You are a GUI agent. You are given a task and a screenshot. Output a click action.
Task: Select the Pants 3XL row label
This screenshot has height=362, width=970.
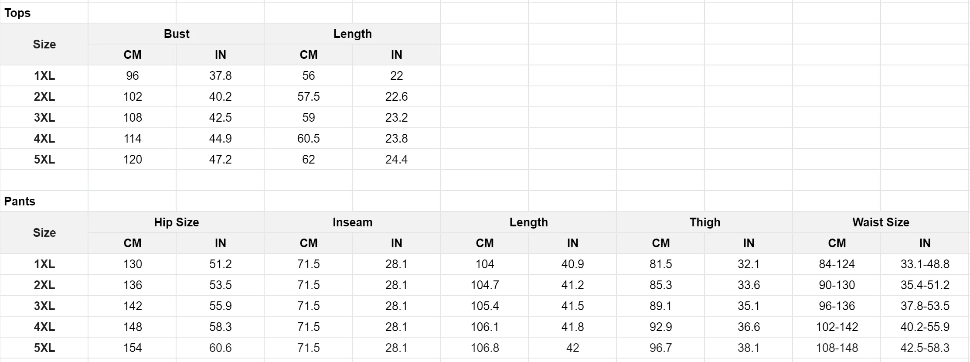[x=44, y=306]
